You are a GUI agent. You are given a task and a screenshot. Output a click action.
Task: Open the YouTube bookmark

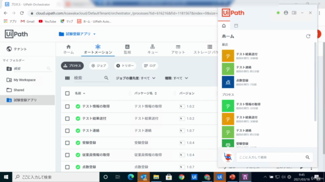coord(47,21)
